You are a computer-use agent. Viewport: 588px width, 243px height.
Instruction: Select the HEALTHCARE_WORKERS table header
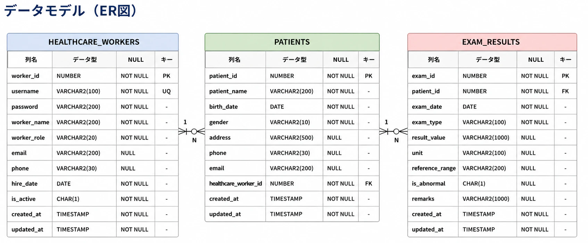pyautogui.click(x=93, y=42)
